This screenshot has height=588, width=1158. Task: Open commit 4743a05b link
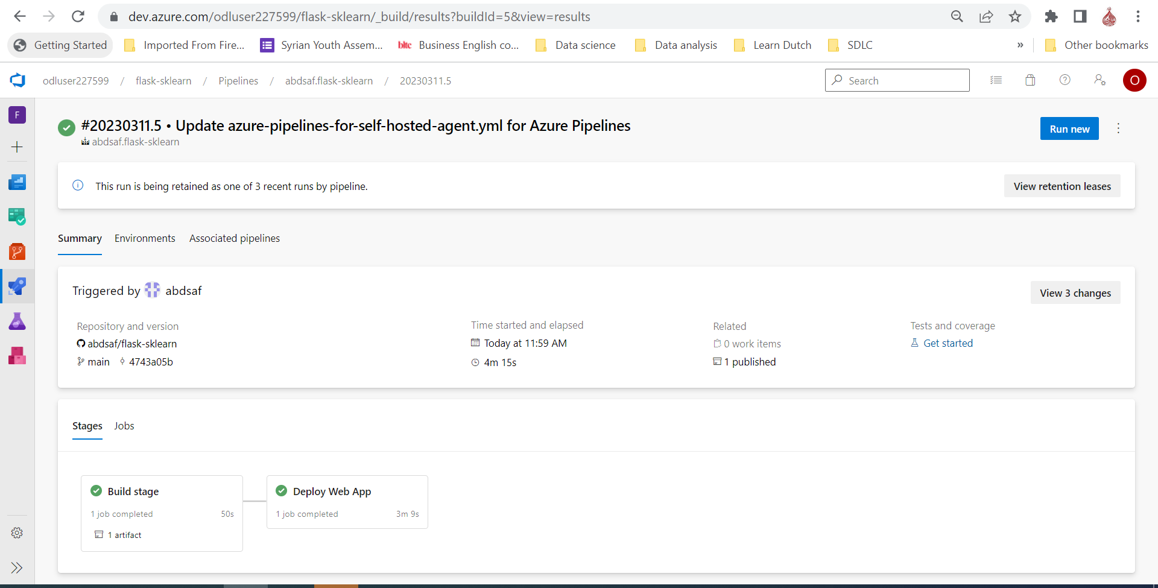coord(151,362)
